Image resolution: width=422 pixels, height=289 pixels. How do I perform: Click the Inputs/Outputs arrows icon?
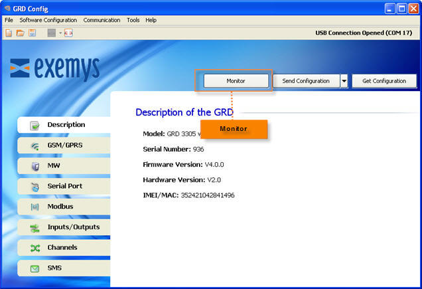(35, 228)
